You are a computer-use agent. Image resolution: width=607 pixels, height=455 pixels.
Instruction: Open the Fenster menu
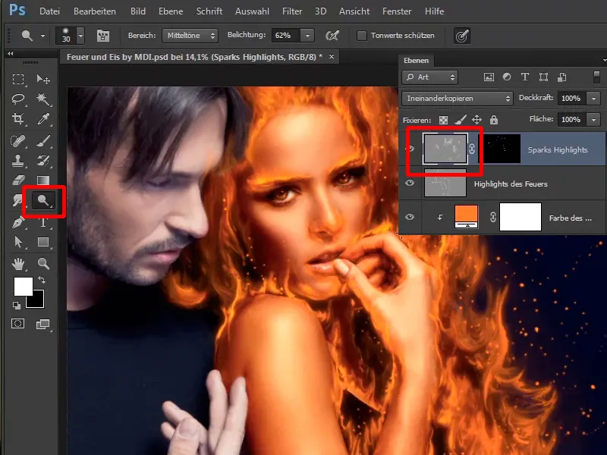(397, 11)
